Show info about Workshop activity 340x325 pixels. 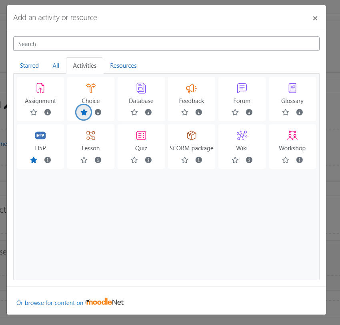pyautogui.click(x=300, y=160)
